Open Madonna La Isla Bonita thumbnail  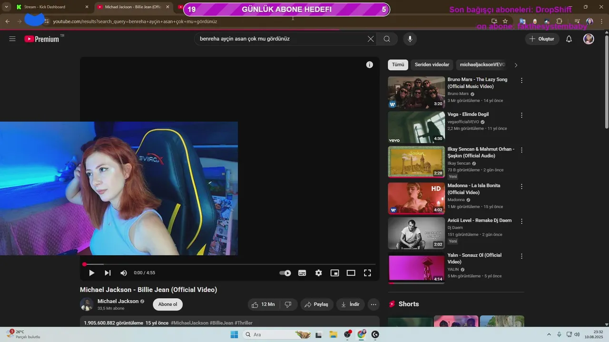[416, 199]
